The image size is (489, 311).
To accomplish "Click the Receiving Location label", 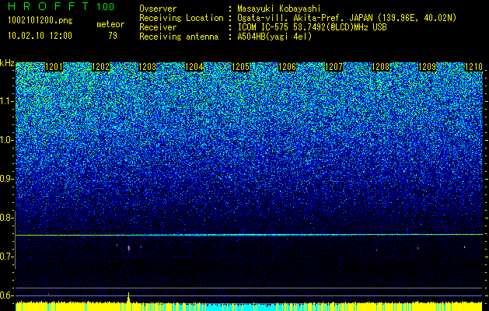I will click(181, 18).
